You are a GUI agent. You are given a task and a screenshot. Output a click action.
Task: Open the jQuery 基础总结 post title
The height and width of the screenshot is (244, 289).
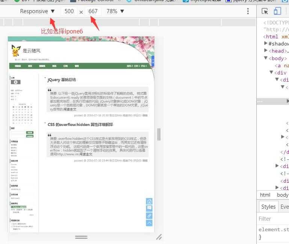click(x=62, y=80)
